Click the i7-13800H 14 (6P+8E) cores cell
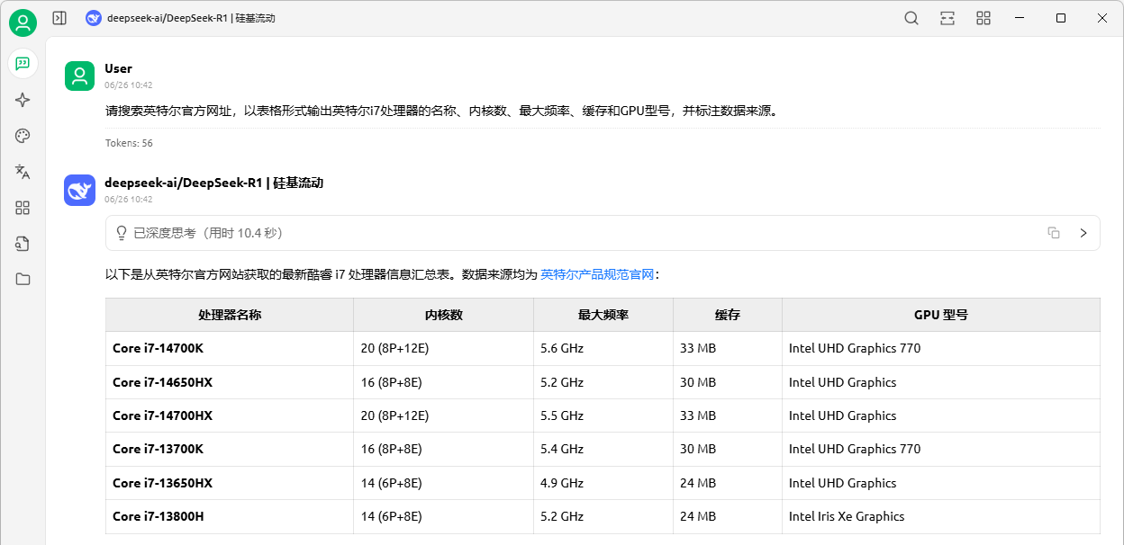The image size is (1124, 545). tap(444, 516)
